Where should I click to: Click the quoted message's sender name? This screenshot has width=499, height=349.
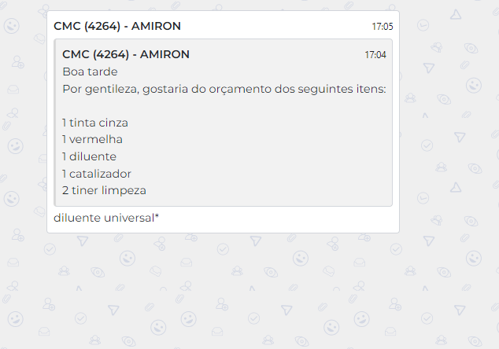click(125, 54)
